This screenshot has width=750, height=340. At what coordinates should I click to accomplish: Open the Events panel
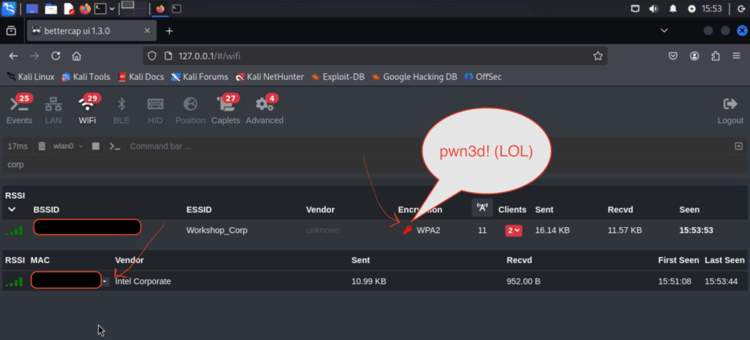click(19, 110)
